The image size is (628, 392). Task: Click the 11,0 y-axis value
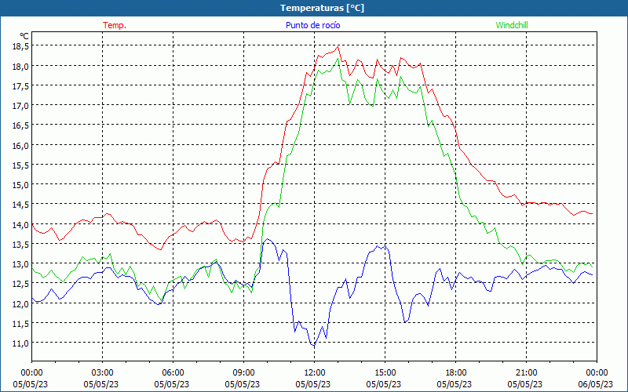click(x=20, y=343)
